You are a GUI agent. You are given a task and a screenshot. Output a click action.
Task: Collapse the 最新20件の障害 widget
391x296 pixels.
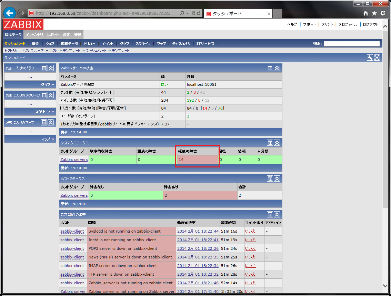point(277,214)
